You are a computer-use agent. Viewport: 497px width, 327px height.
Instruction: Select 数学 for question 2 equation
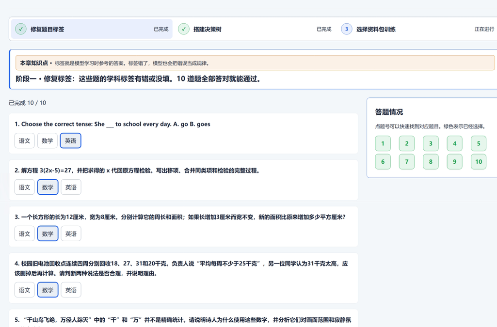[48, 187]
